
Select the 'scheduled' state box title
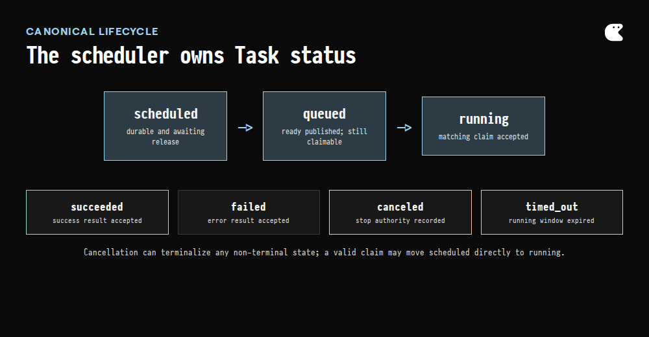tap(165, 113)
